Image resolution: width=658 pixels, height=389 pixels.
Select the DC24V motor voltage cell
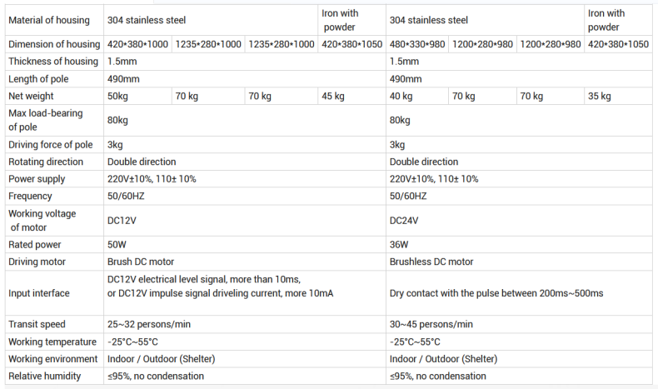[x=406, y=221]
